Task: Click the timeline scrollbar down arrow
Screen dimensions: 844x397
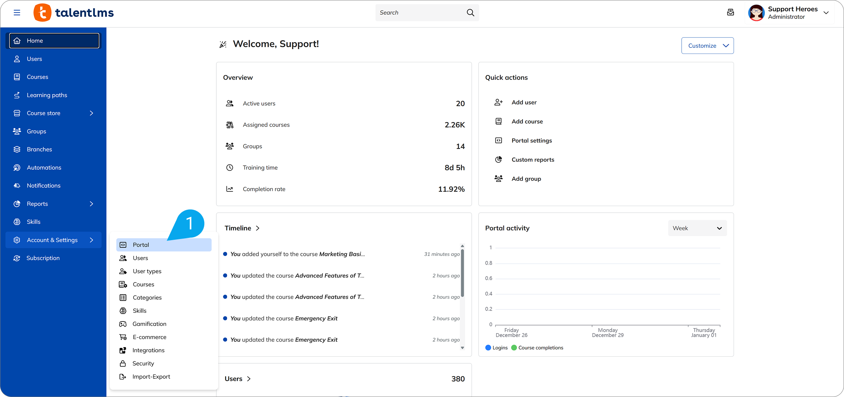Action: click(x=462, y=348)
